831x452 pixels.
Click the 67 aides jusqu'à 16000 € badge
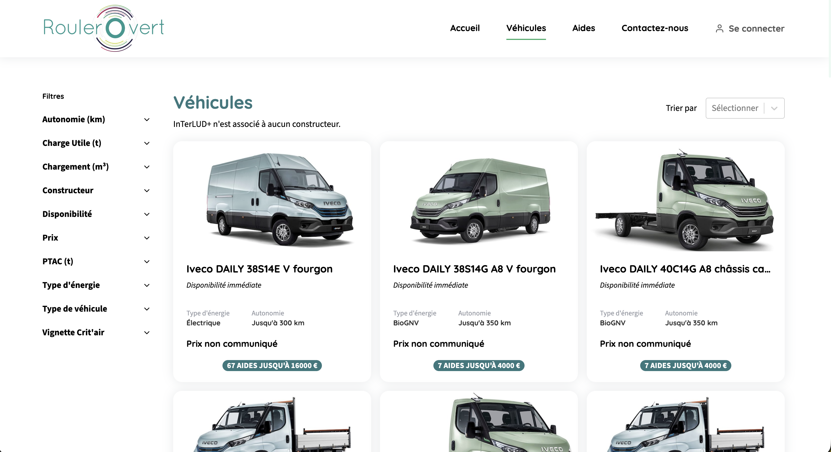tap(271, 365)
